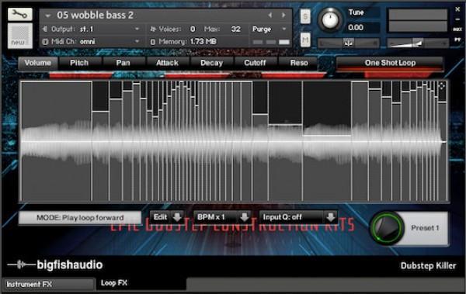466x294 pixels.
Task: Click the output speaker icon
Action: point(45,29)
